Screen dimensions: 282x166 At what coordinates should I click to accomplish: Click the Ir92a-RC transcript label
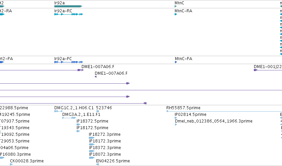pos(63,11)
